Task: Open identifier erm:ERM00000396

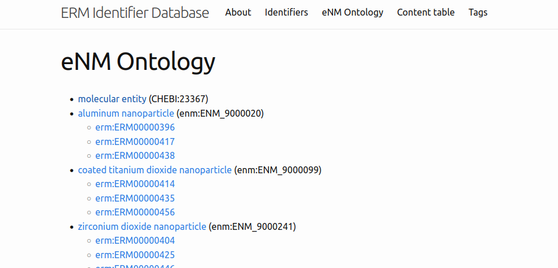Action: 135,127
